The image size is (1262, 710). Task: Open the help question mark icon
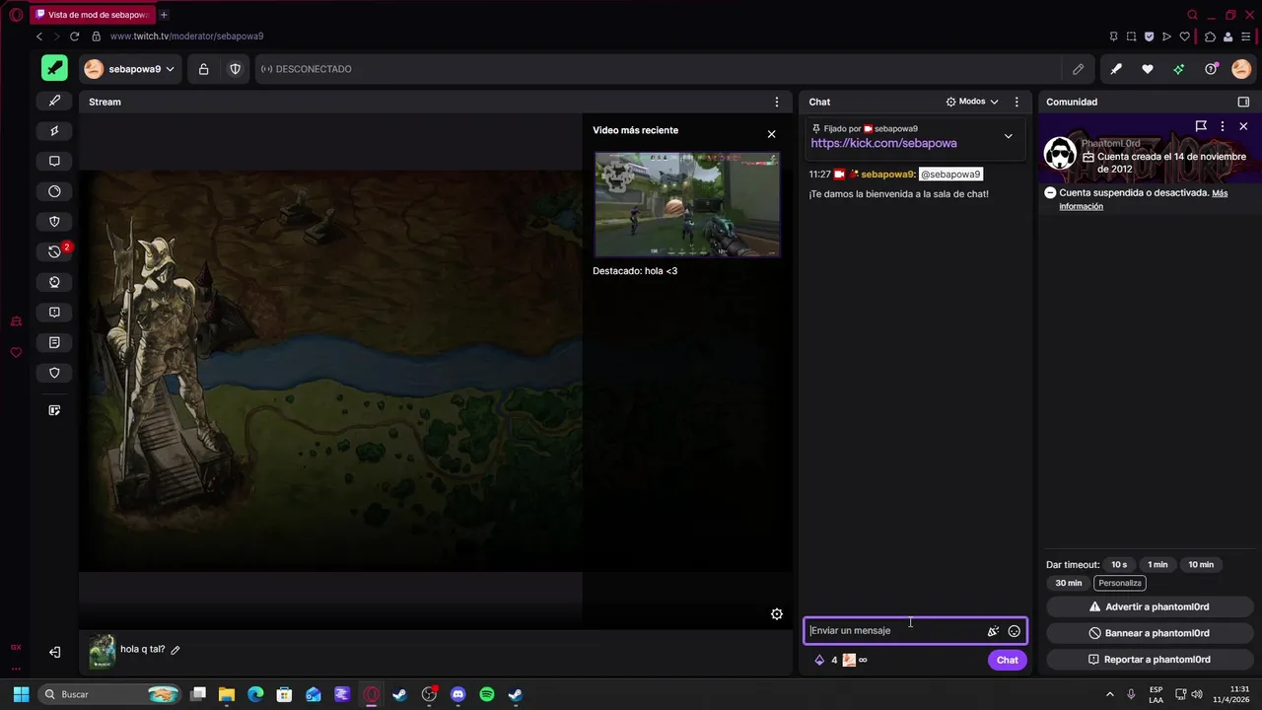(x=1211, y=69)
